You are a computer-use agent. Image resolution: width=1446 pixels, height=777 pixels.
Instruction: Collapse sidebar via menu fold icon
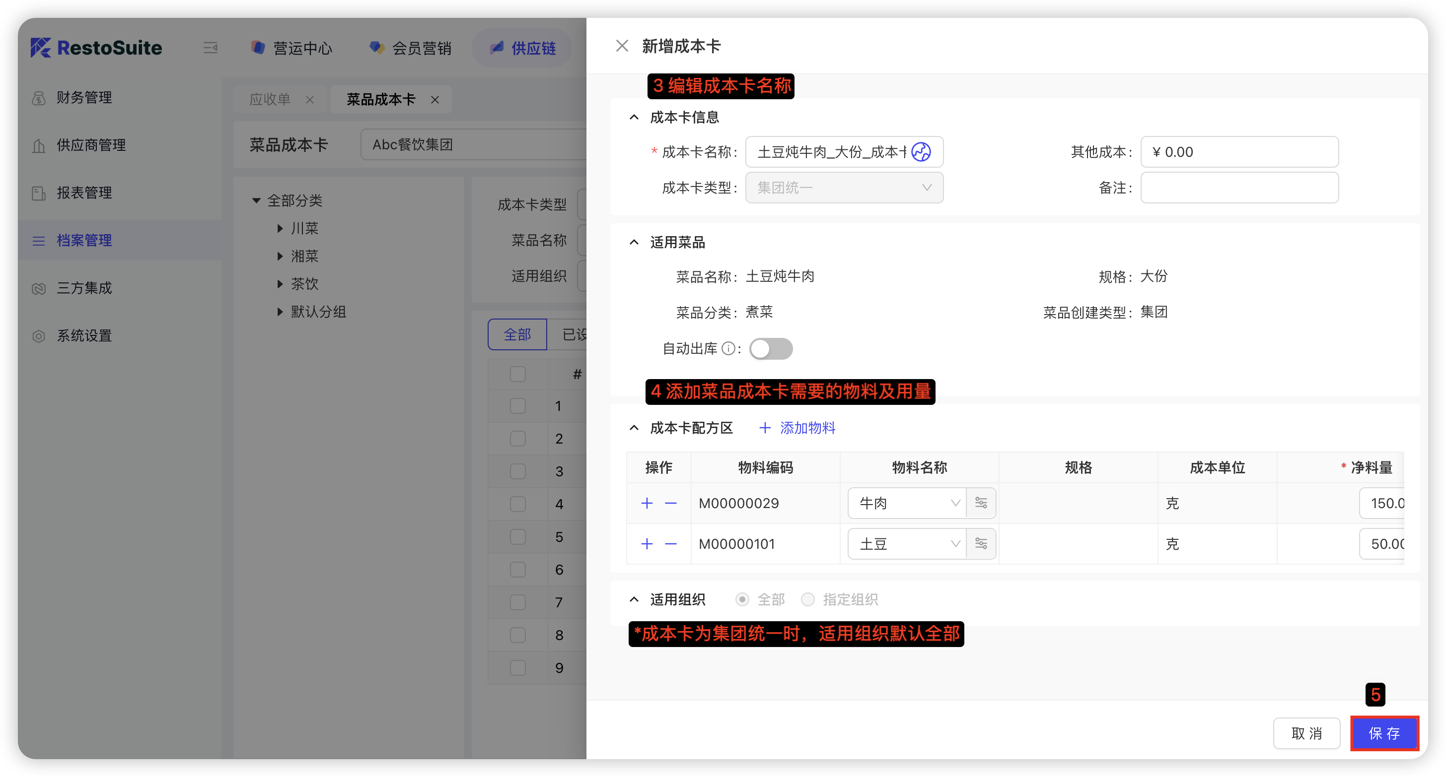tap(210, 48)
